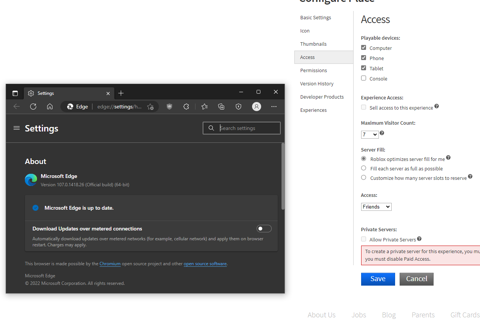Open Extensions puzzle icon in Edge
This screenshot has height=320, width=480.
pyautogui.click(x=186, y=107)
